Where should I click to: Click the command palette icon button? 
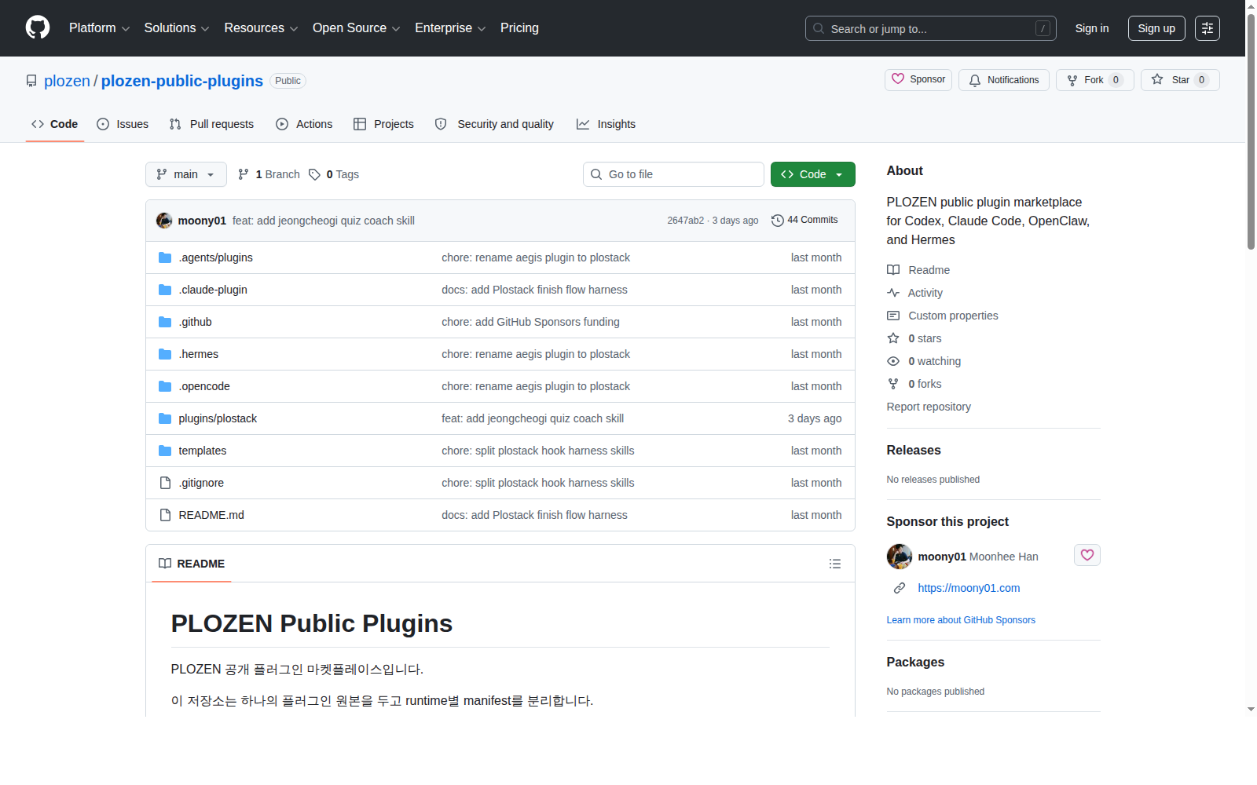(x=1207, y=28)
